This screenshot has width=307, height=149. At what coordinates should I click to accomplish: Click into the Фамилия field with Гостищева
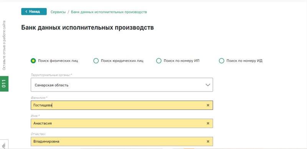pos(122,105)
